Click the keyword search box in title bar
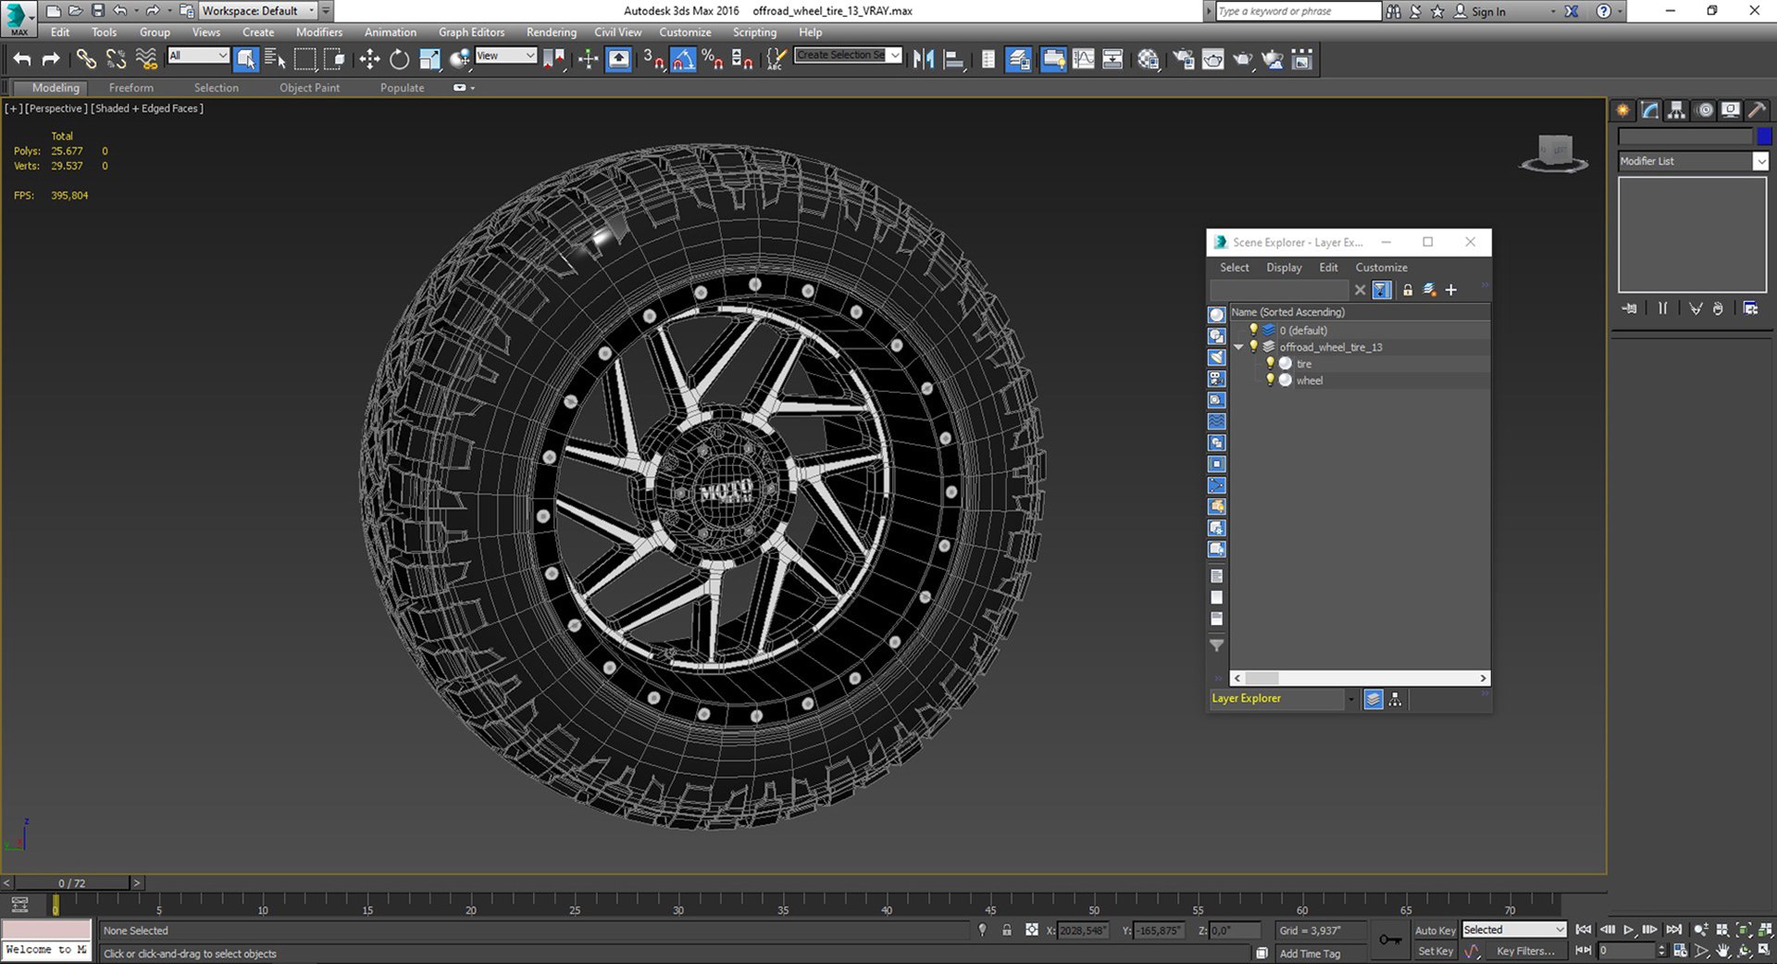Image resolution: width=1777 pixels, height=964 pixels. (x=1297, y=11)
